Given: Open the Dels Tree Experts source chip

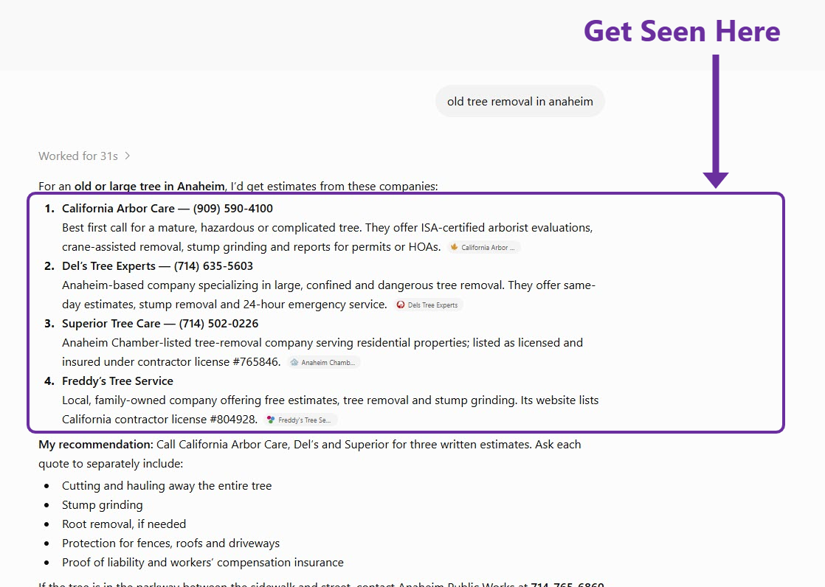Looking at the screenshot, I should (428, 305).
